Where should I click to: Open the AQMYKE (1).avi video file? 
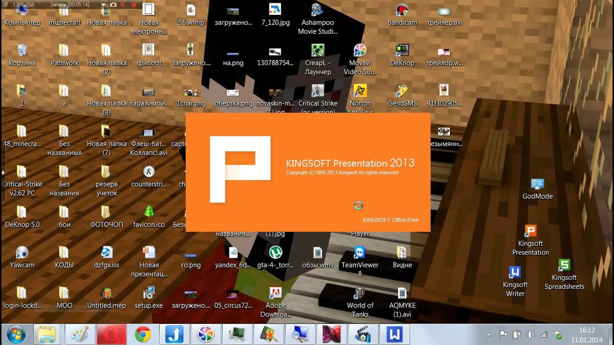402,302
